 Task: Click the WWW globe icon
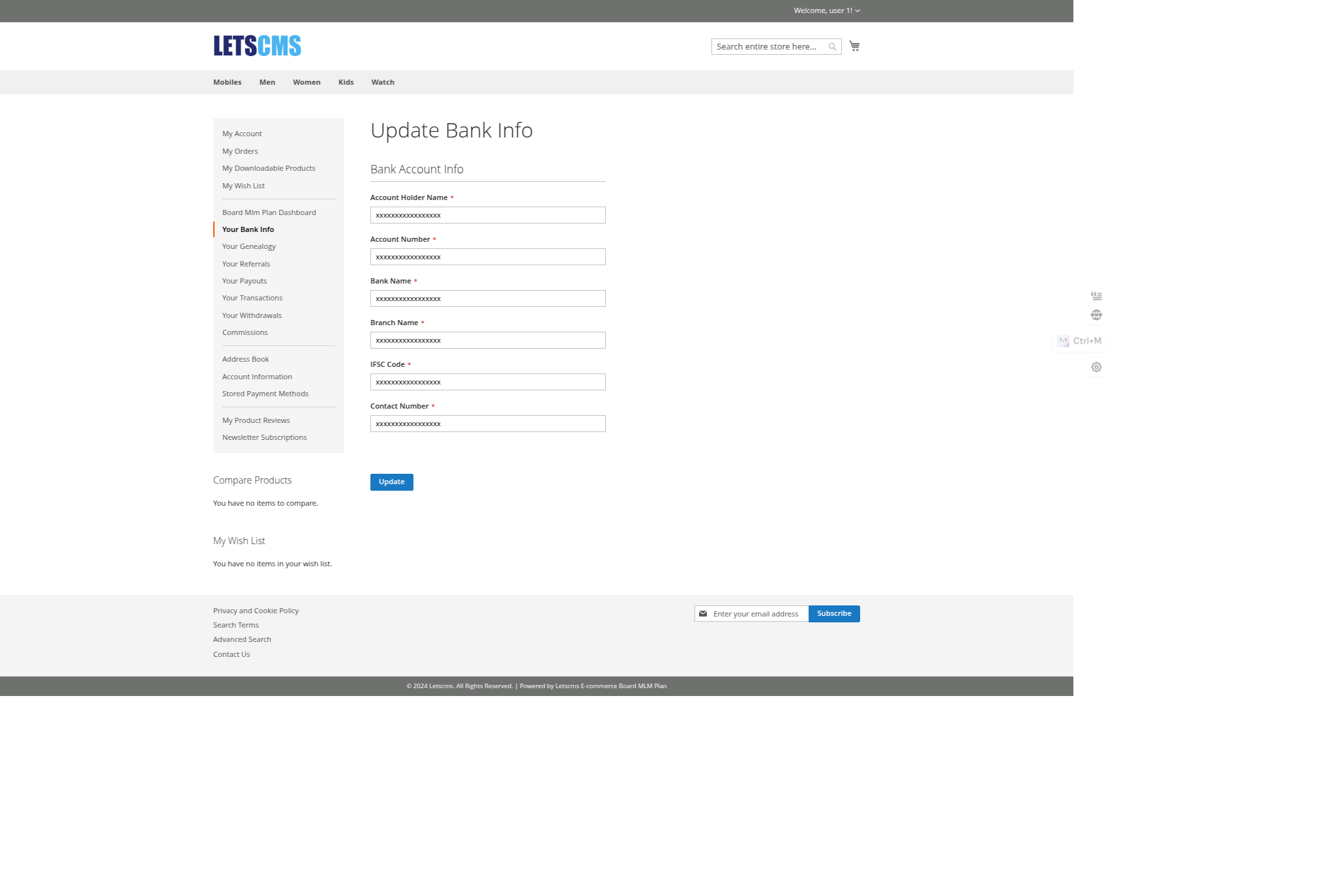pos(1096,315)
